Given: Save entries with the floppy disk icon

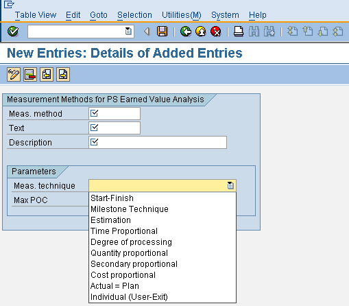Looking at the screenshot, I should (162, 32).
